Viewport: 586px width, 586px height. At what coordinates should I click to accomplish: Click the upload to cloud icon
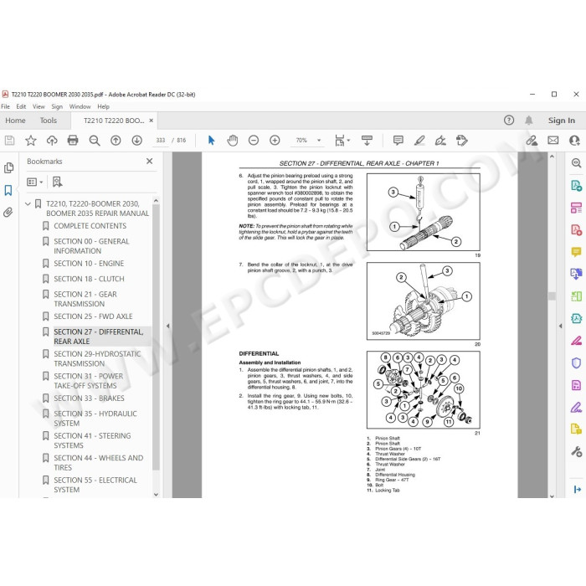(52, 141)
